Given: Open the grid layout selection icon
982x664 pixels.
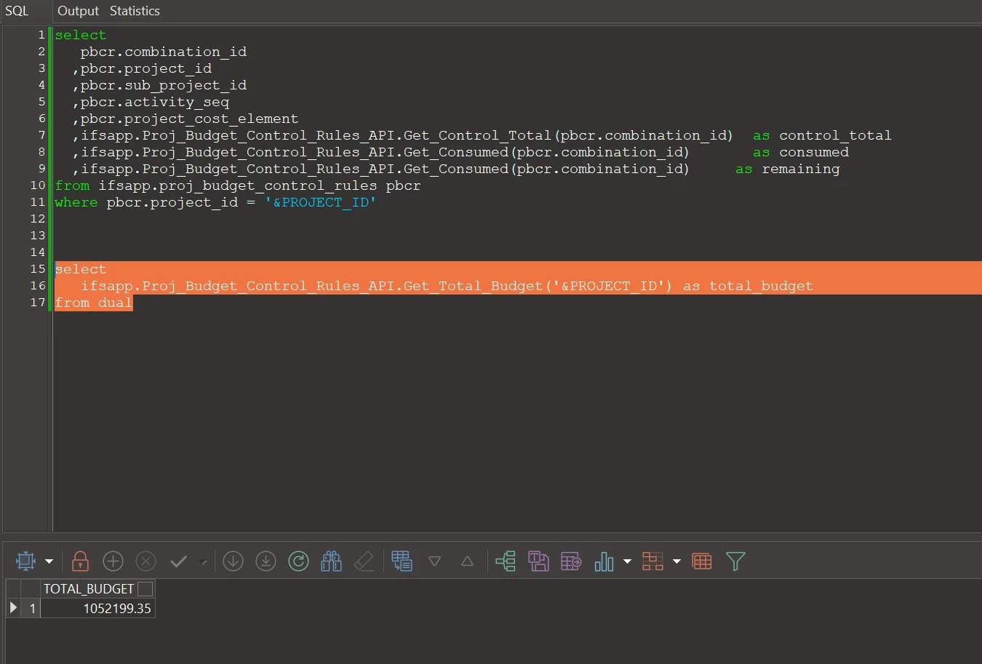Looking at the screenshot, I should 25,561.
